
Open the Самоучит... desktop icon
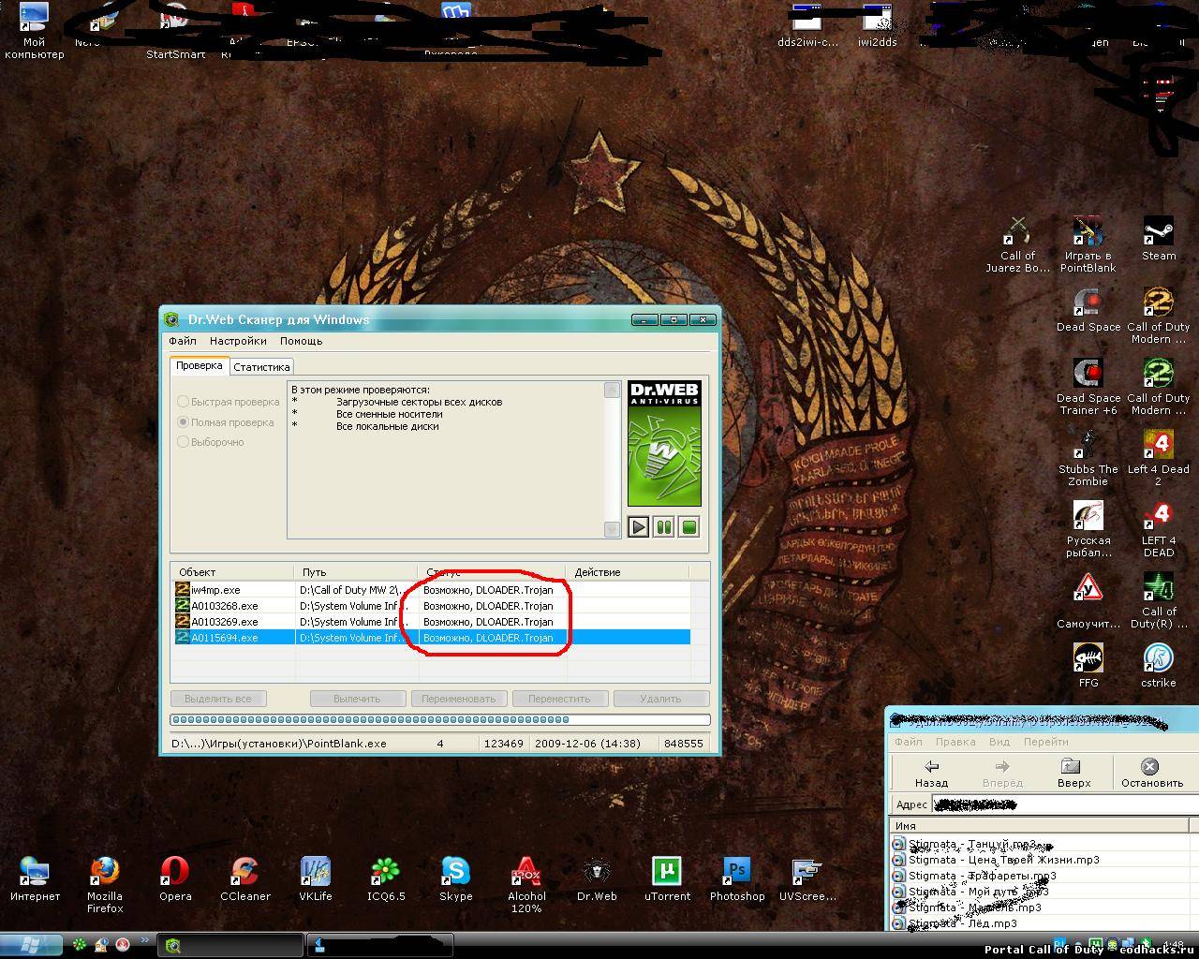(x=1088, y=600)
